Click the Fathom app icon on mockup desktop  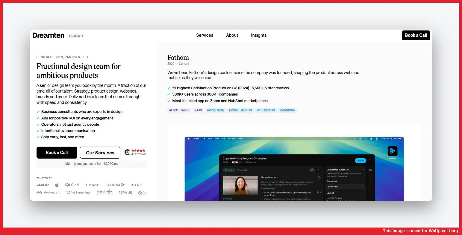pyautogui.click(x=393, y=151)
